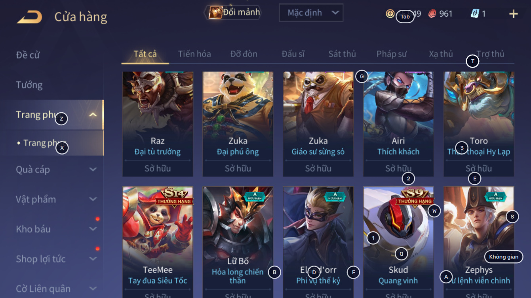Select Raz Đại tù trưởng skin card

[x=158, y=124]
